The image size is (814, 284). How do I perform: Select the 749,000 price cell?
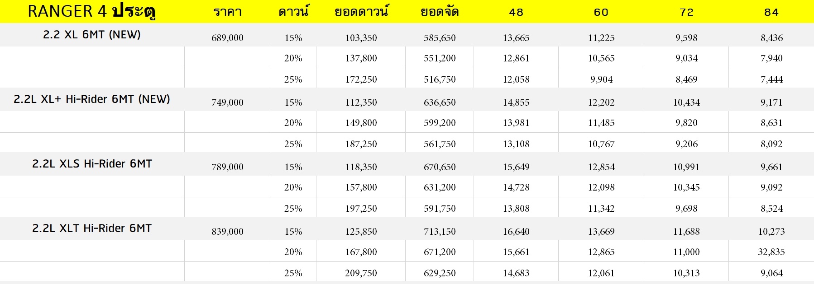[x=227, y=102]
